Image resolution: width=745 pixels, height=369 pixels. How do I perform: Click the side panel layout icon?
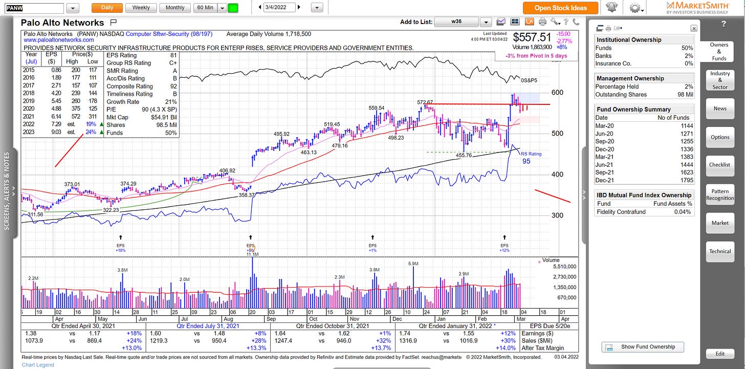pos(600,28)
